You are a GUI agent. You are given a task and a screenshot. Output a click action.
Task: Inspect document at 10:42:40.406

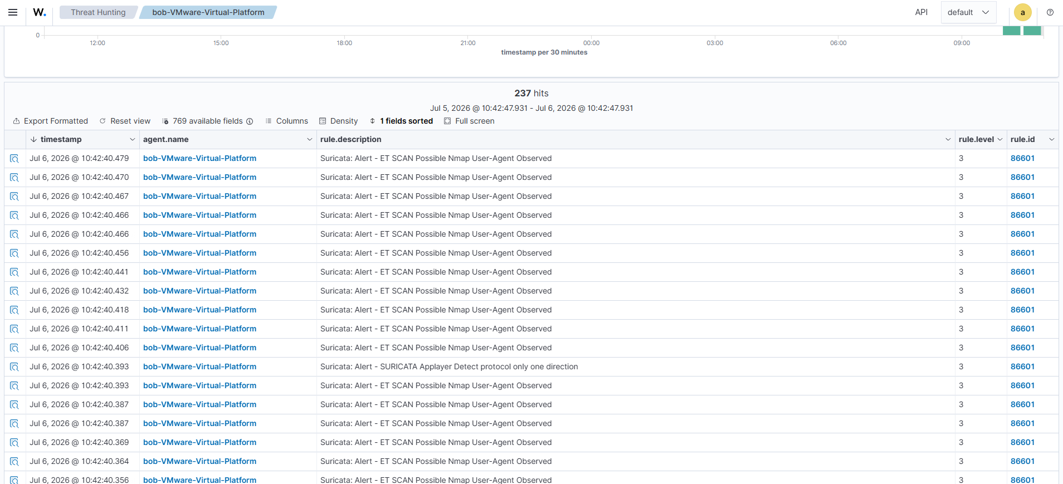[x=14, y=348]
